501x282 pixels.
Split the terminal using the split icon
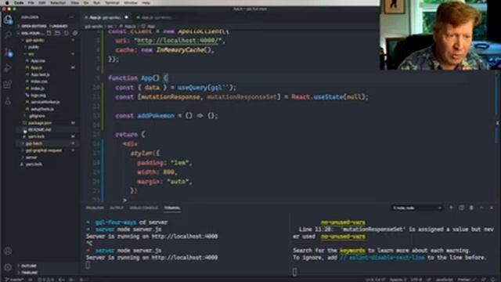tap(461, 208)
